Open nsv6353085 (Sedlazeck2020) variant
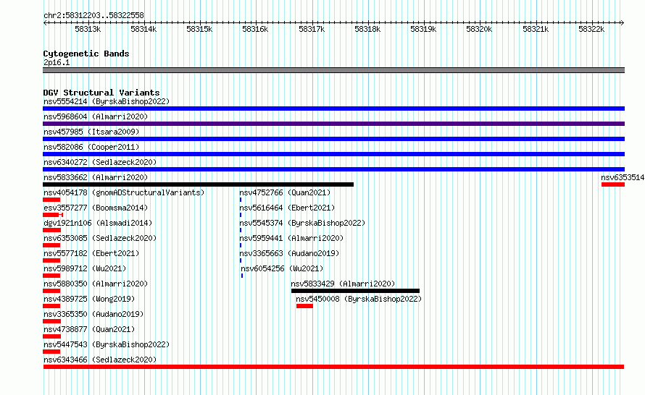 tap(100, 238)
